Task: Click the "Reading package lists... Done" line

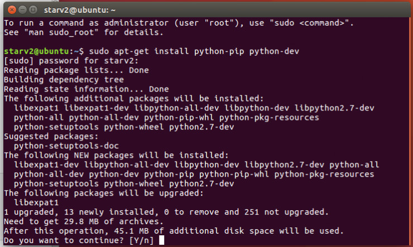Action: (76, 70)
